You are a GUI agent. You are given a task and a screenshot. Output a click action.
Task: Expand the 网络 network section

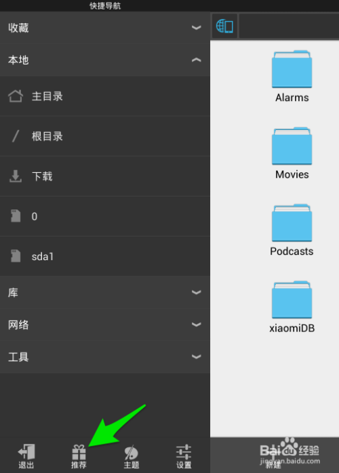pos(105,325)
